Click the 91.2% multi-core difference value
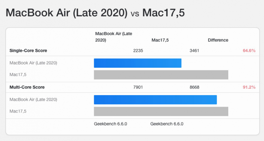Screen dimensions: 264x141 tap(249, 87)
